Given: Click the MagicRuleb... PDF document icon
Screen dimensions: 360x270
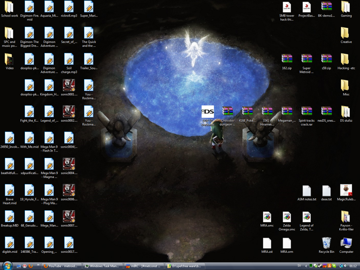Looking at the screenshot, I should click(x=346, y=191).
